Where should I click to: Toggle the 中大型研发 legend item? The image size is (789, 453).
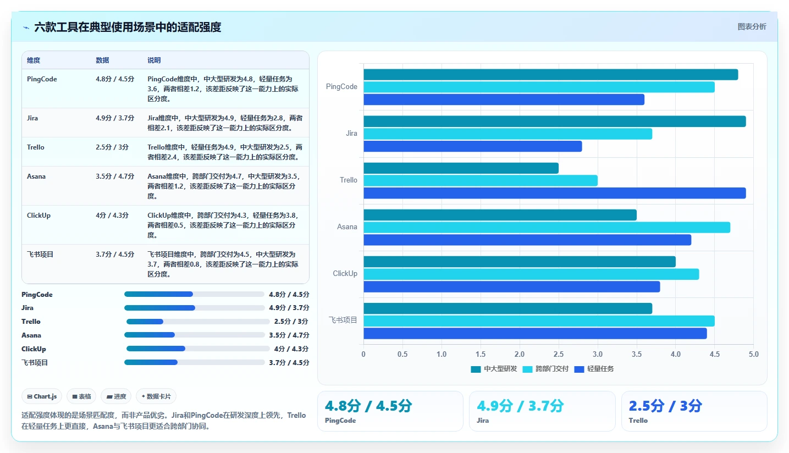click(x=494, y=369)
